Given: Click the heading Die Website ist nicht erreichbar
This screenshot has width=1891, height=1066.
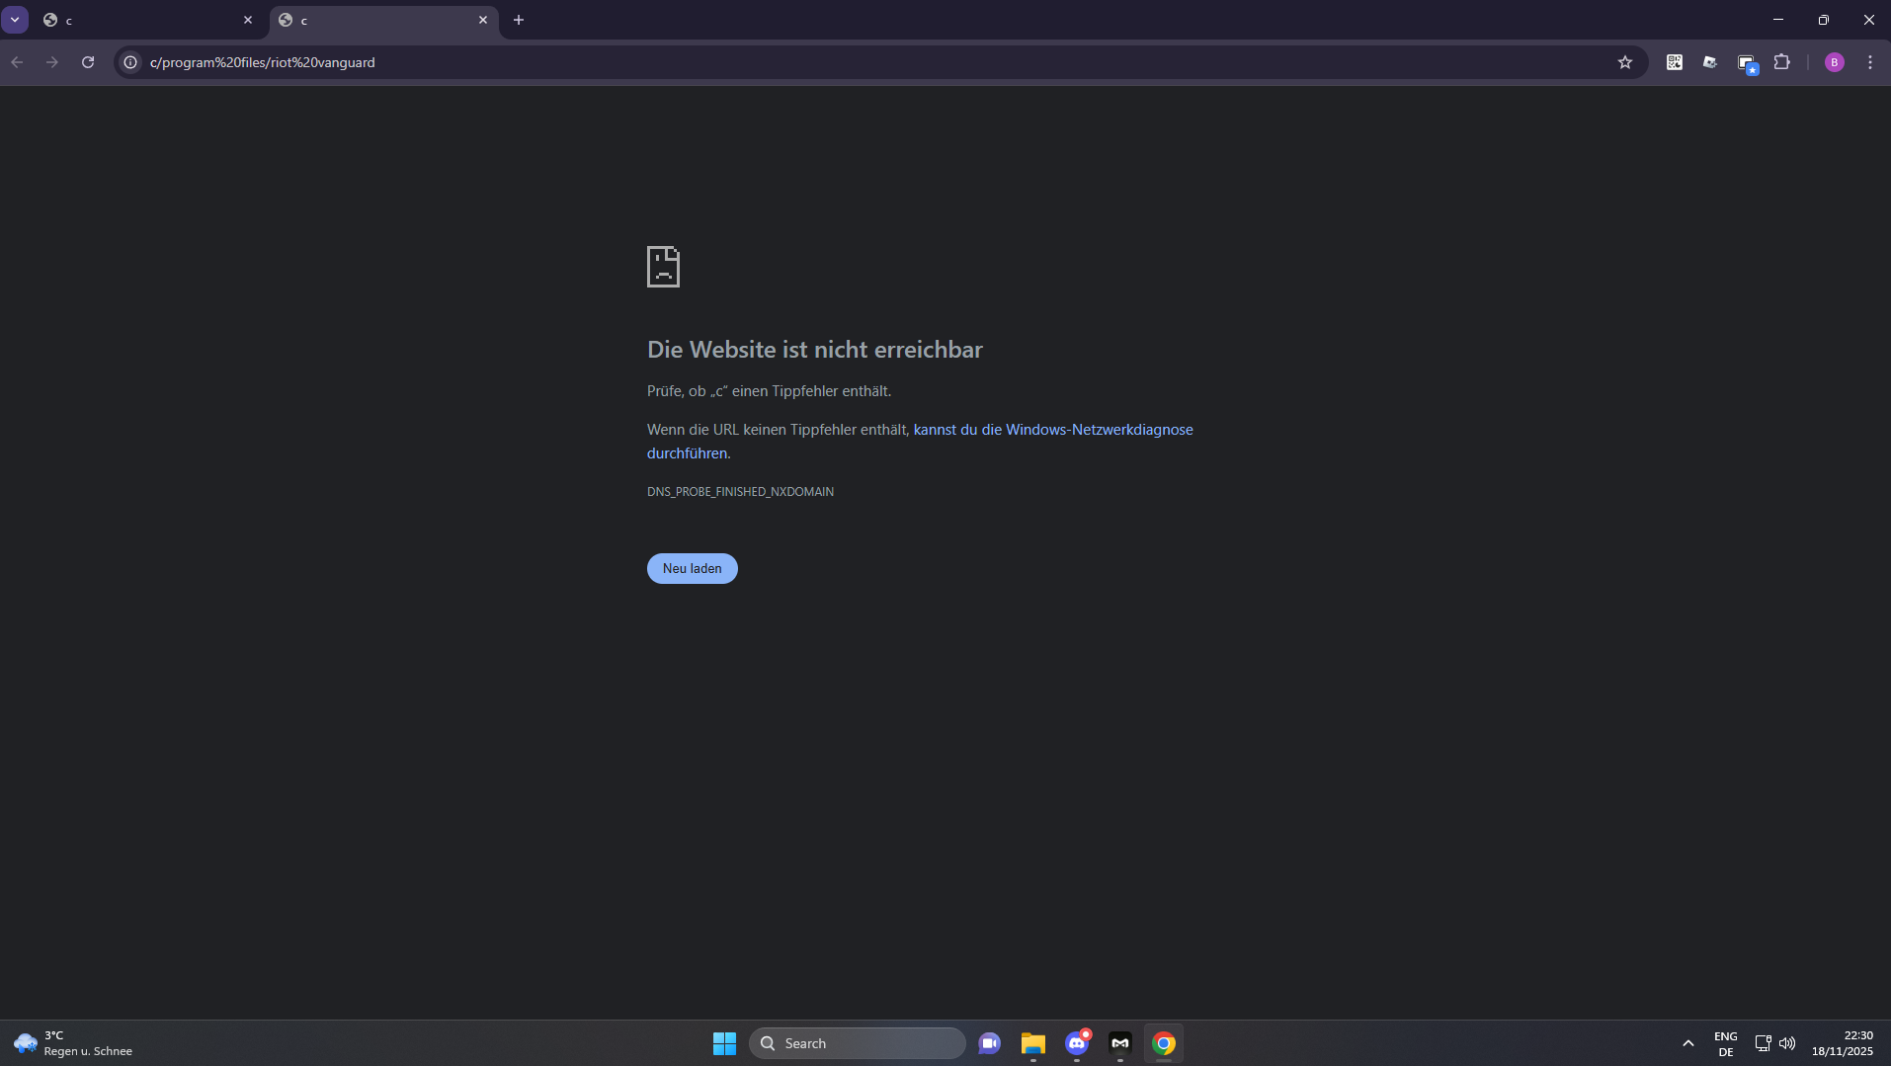Looking at the screenshot, I should 815,350.
